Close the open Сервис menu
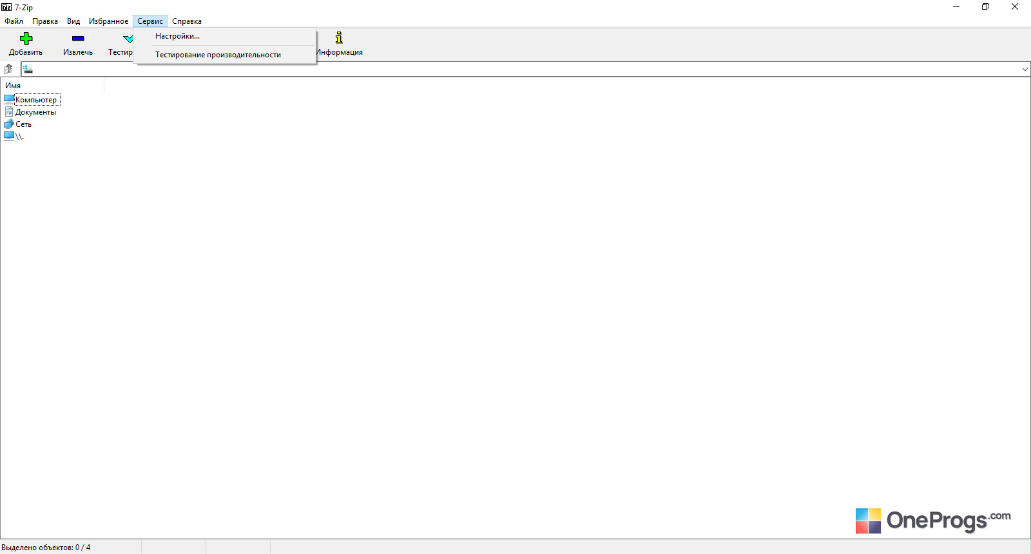The width and height of the screenshot is (1031, 554). (x=150, y=21)
